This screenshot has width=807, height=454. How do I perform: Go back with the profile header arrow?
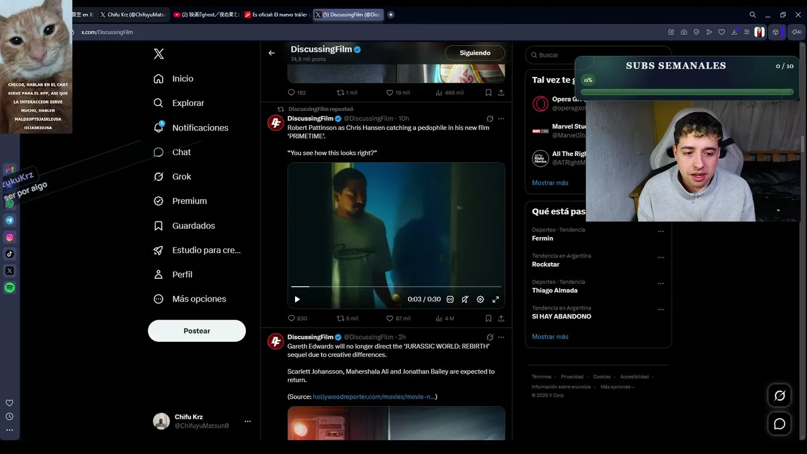(x=272, y=53)
